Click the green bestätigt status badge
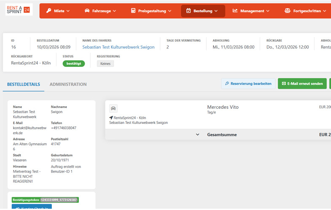The width and height of the screenshot is (331, 210). (74, 63)
